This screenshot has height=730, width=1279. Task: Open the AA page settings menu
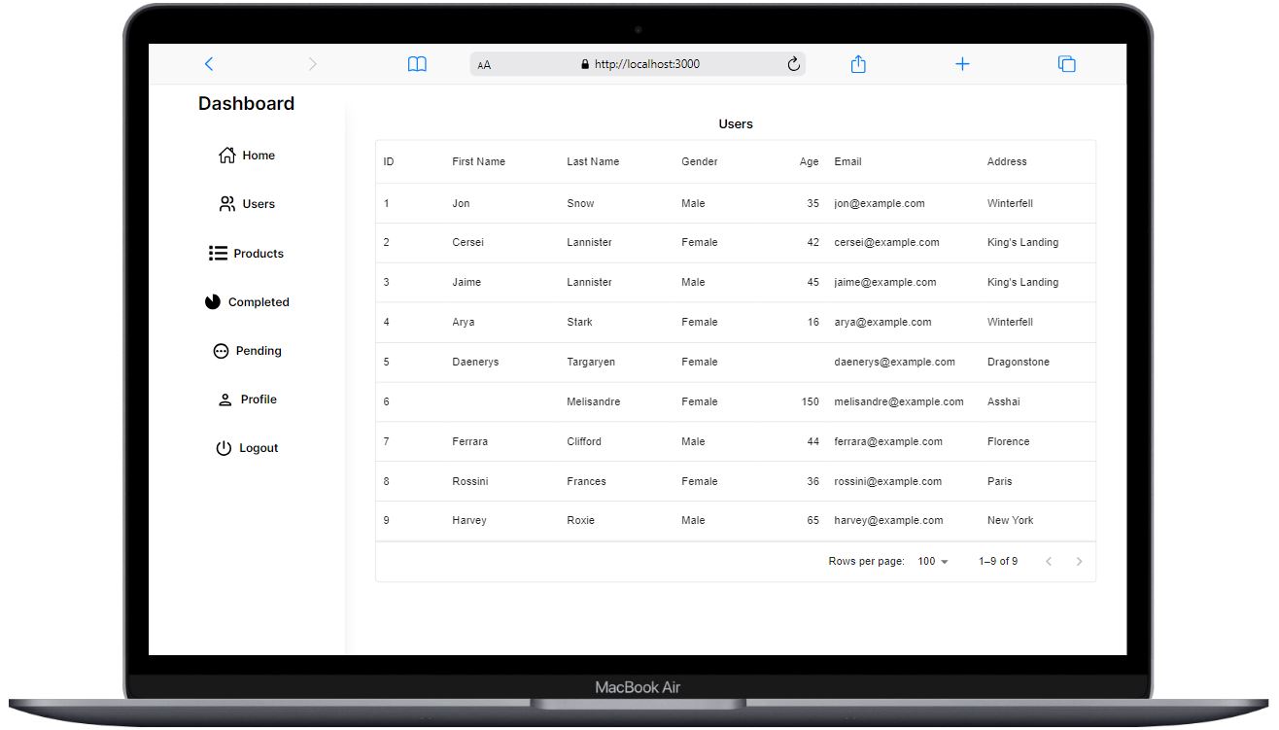tap(483, 64)
